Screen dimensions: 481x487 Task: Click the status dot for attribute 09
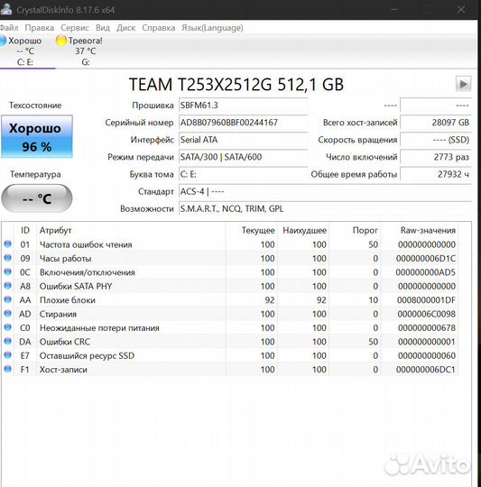point(8,258)
